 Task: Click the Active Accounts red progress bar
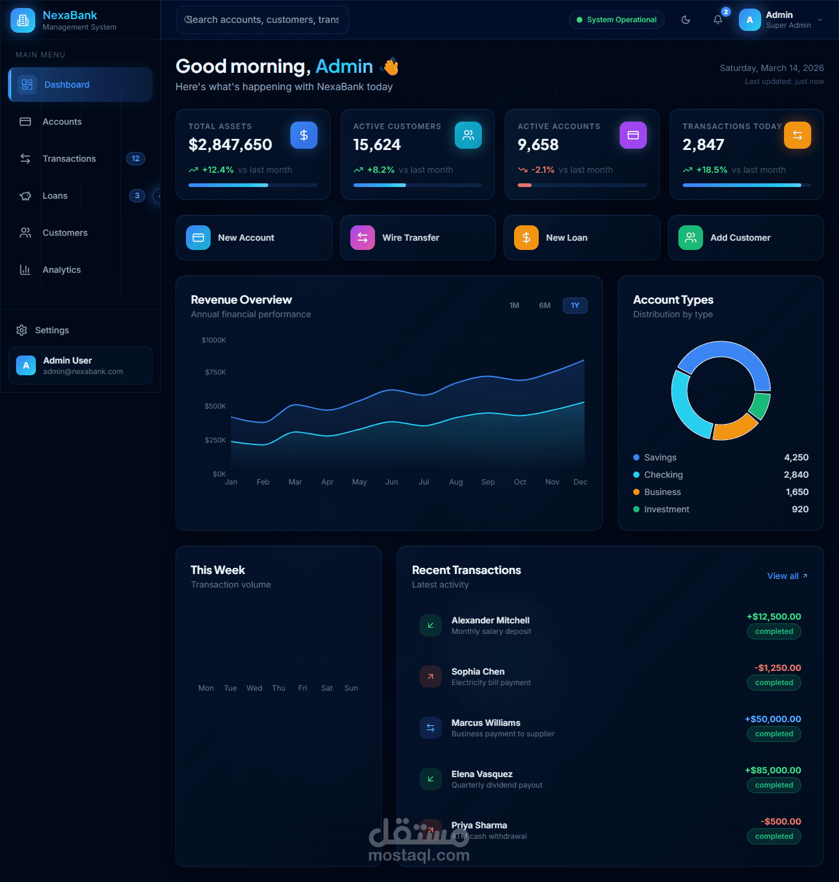coord(582,185)
